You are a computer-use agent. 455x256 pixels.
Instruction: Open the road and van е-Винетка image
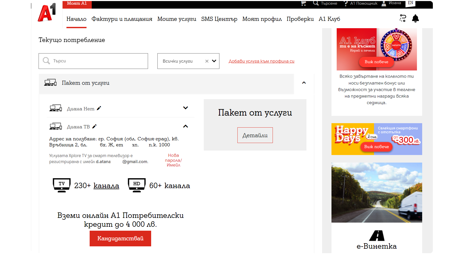[x=377, y=193]
